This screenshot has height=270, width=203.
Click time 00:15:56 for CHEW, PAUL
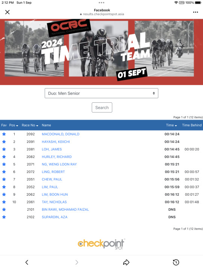pos(172,179)
